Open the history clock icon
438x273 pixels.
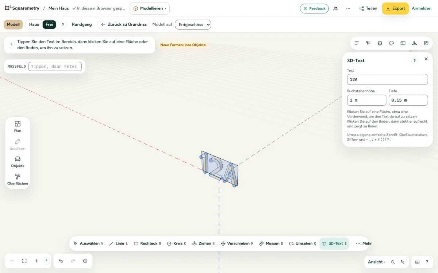tap(85, 261)
